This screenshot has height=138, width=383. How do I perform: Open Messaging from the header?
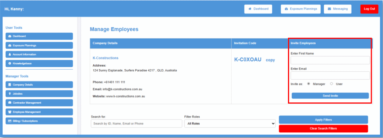tap(338, 9)
